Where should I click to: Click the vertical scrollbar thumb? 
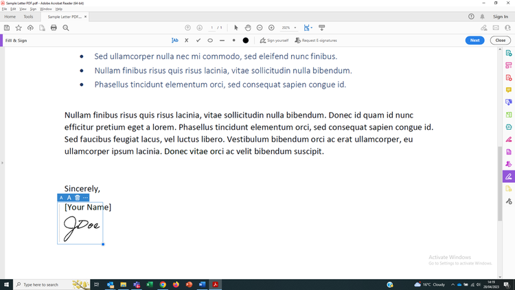pyautogui.click(x=500, y=183)
